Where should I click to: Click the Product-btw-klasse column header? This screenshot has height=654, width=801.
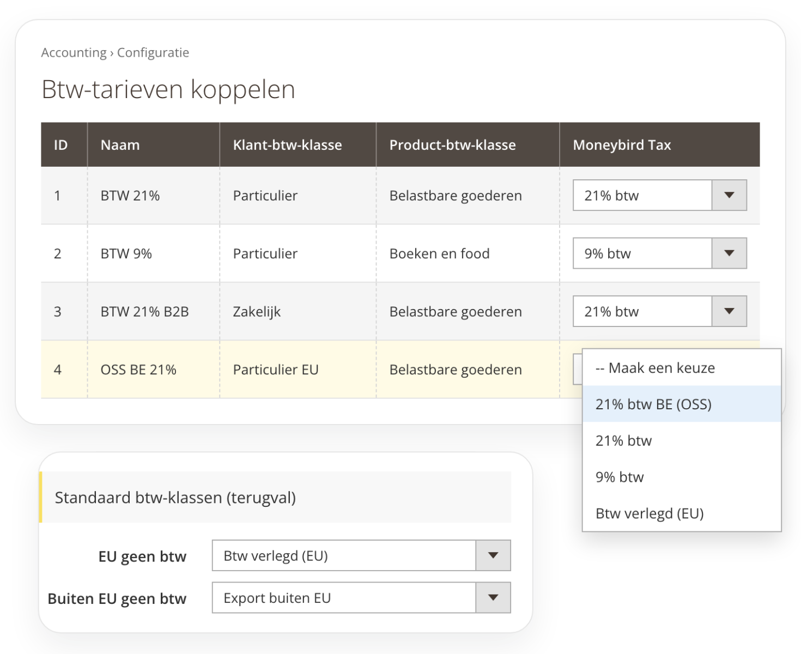coord(468,144)
